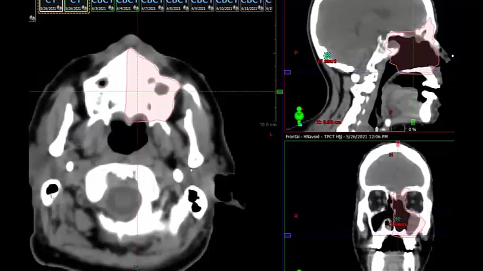Click the skull icon on the CBCT 6/3/2021 thumbnail
The width and height of the screenshot is (483, 271).
[x=111, y=8]
